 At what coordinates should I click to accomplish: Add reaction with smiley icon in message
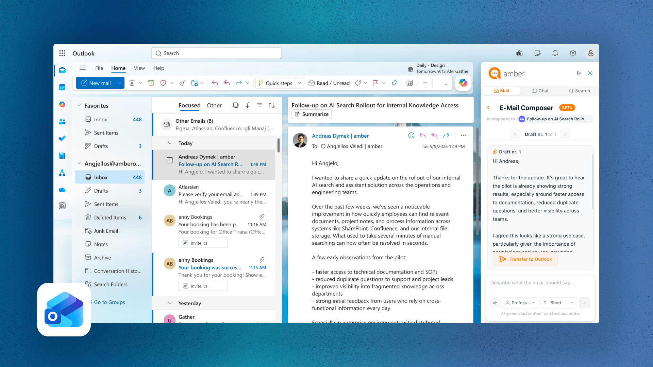[411, 136]
